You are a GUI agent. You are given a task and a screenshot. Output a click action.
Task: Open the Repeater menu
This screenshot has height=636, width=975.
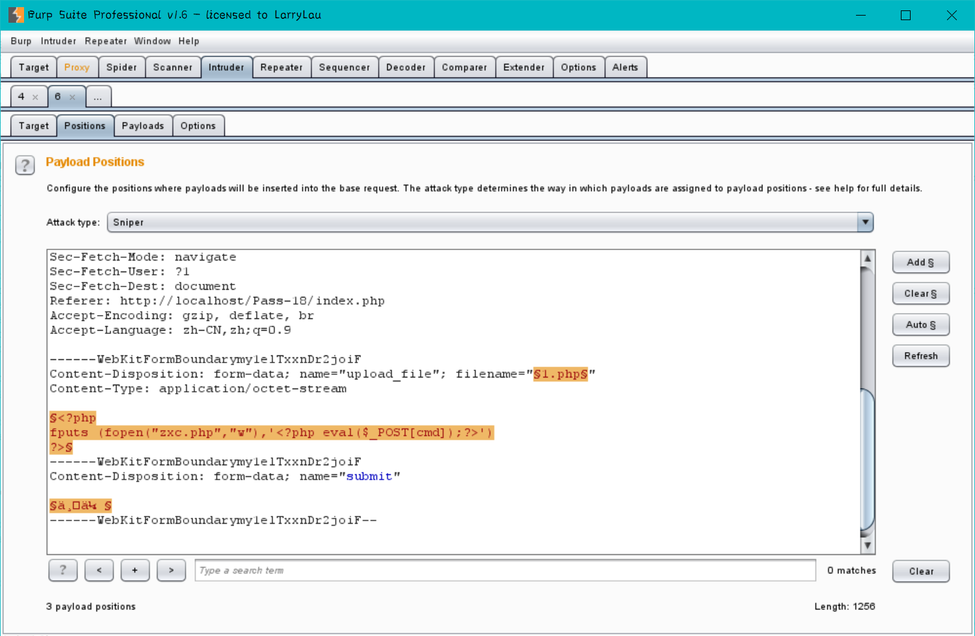105,41
